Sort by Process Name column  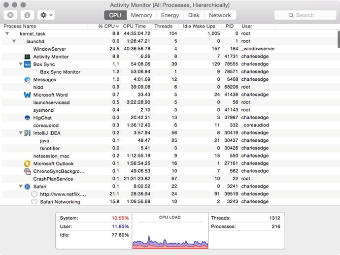pyautogui.click(x=20, y=26)
